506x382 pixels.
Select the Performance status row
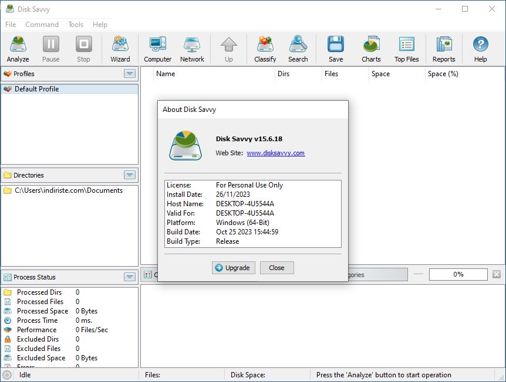(x=70, y=329)
